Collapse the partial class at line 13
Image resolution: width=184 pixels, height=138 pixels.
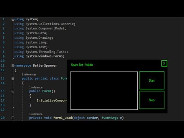(13, 78)
